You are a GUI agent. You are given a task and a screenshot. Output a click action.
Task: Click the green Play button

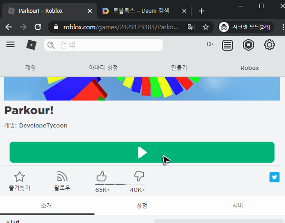[x=142, y=152]
